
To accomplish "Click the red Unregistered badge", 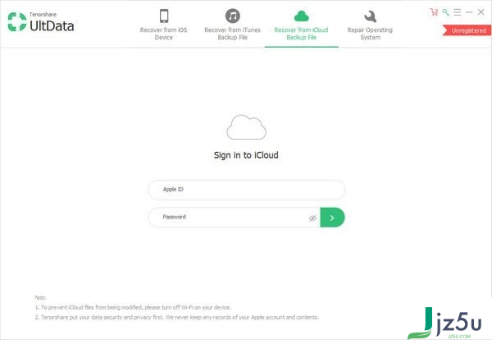I will click(467, 30).
